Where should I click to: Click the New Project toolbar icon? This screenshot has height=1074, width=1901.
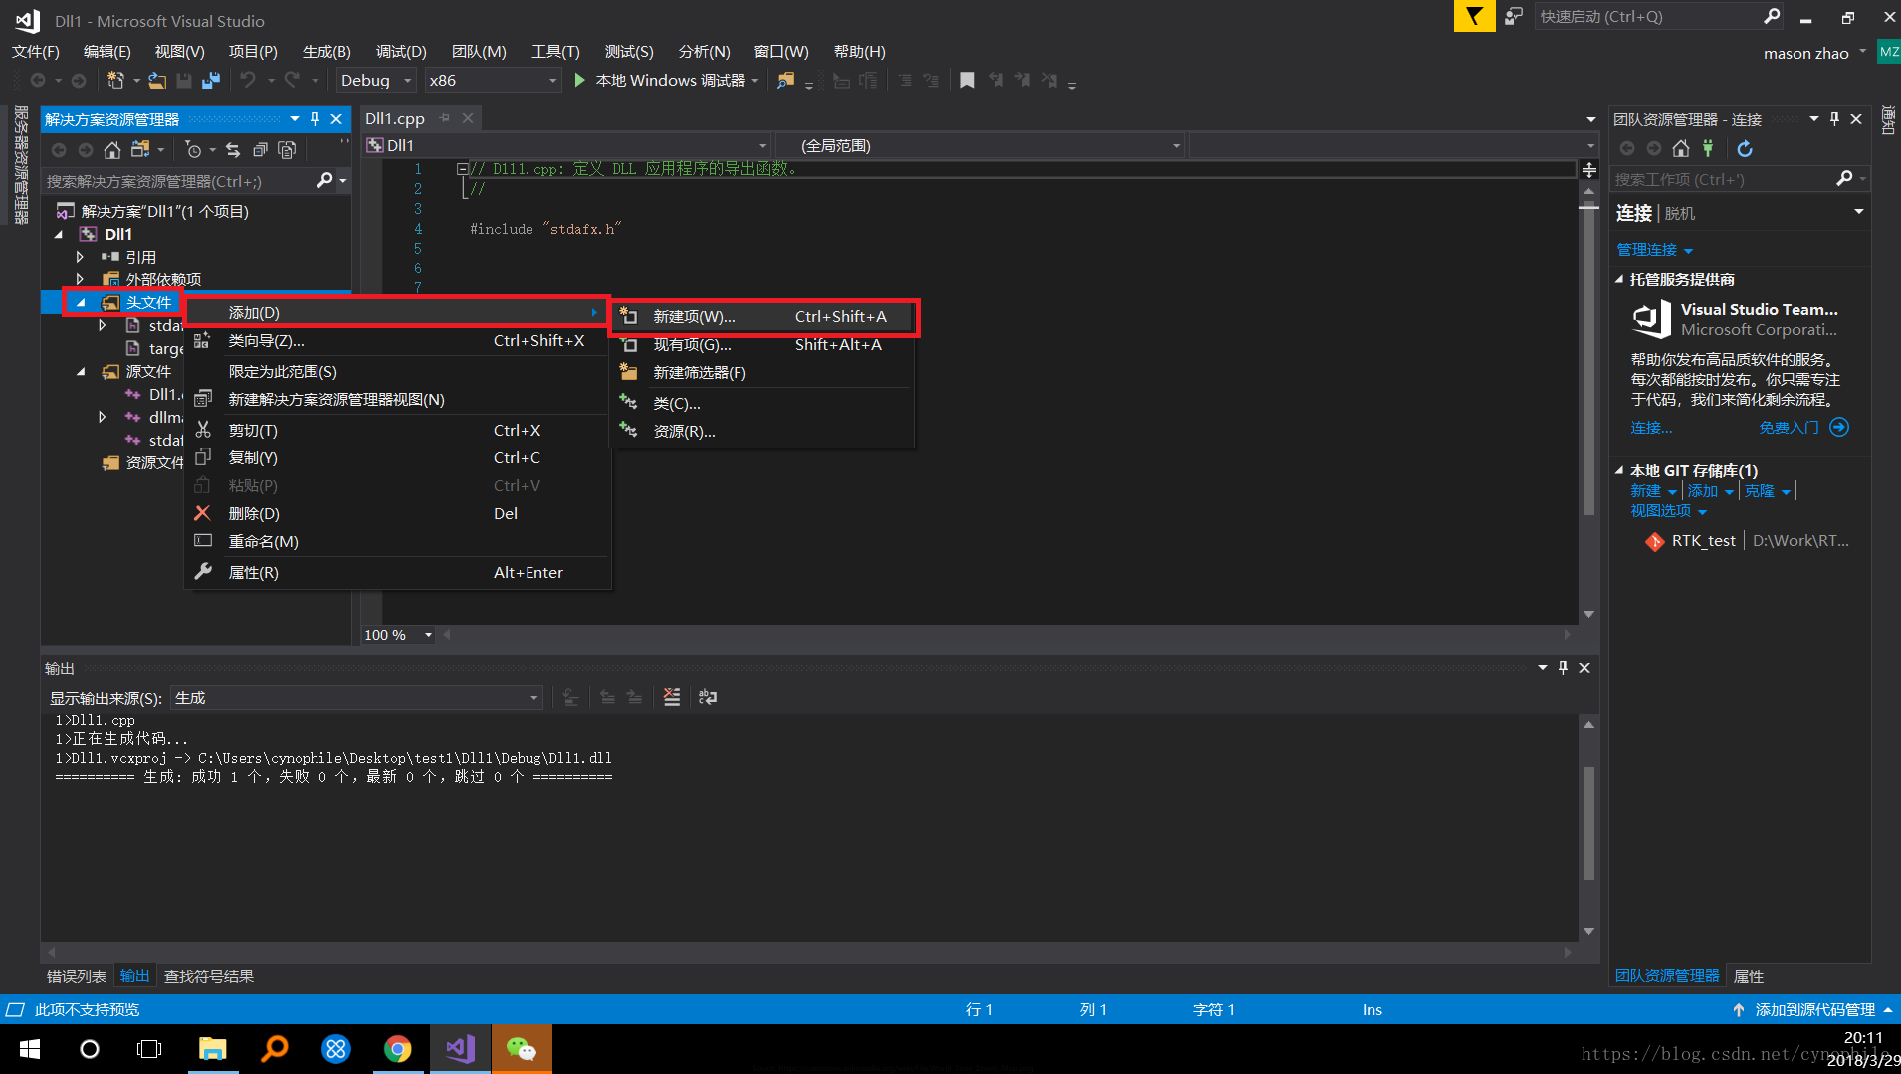(115, 80)
